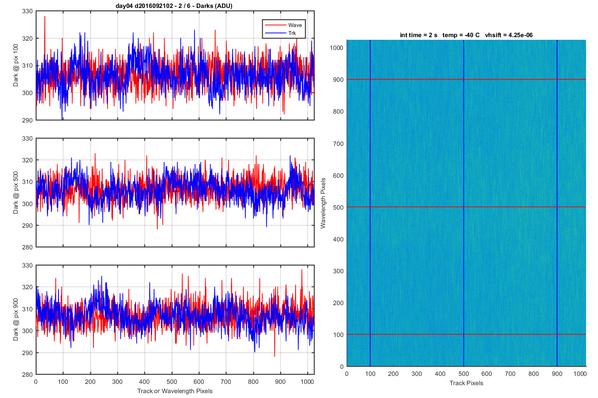
Task: Click the red horizontal line at wavelength pixel 900
Action: [466, 79]
